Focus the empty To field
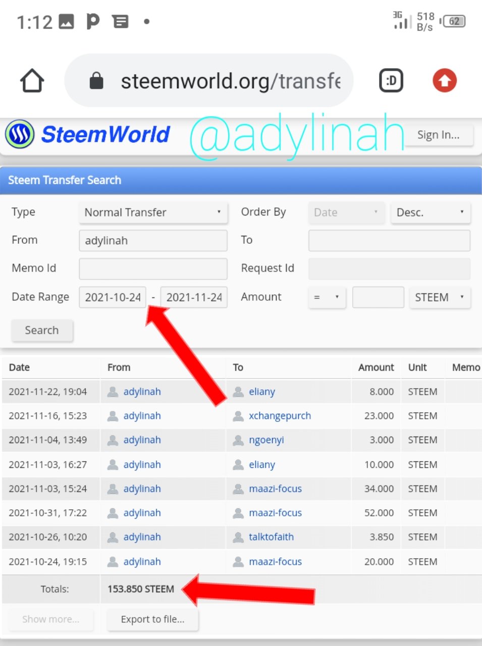The width and height of the screenshot is (482, 646). pyautogui.click(x=389, y=241)
